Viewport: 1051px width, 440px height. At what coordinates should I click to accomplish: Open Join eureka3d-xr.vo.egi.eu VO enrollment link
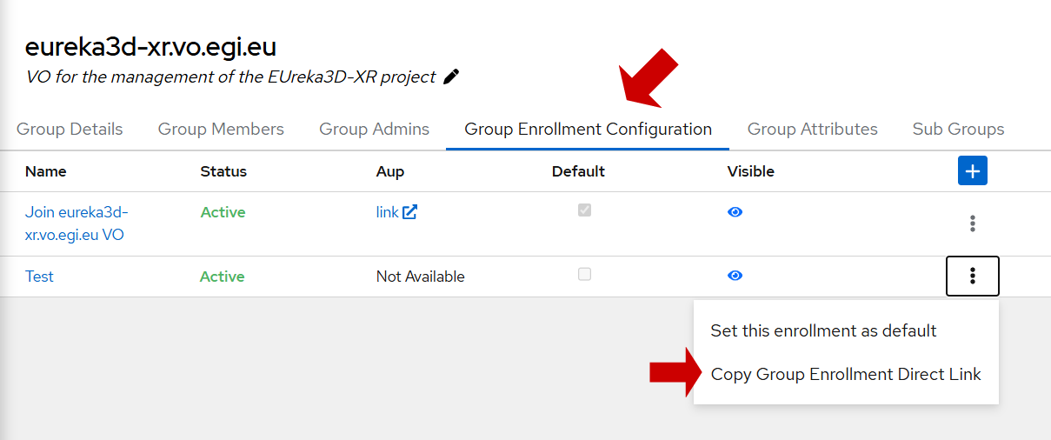(x=76, y=223)
